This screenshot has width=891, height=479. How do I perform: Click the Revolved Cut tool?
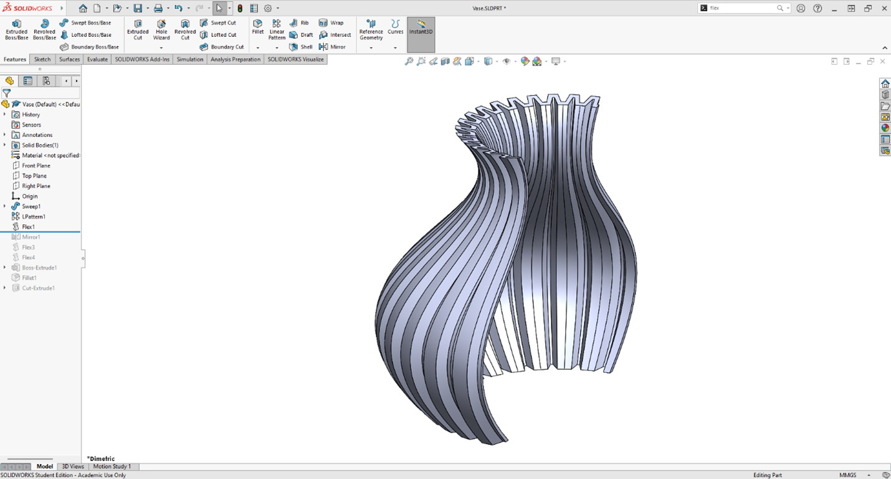[185, 29]
